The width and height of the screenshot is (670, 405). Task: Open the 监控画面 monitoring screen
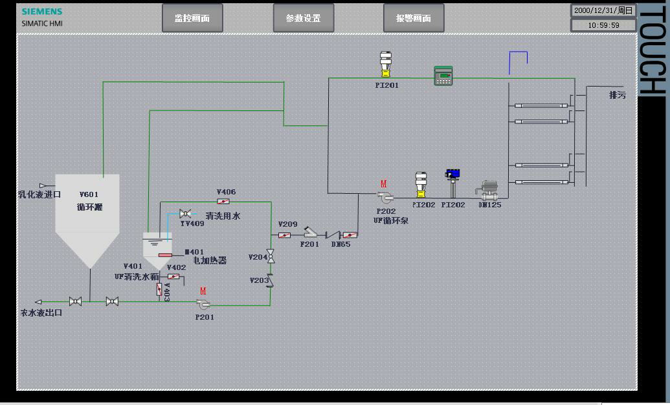(x=192, y=18)
